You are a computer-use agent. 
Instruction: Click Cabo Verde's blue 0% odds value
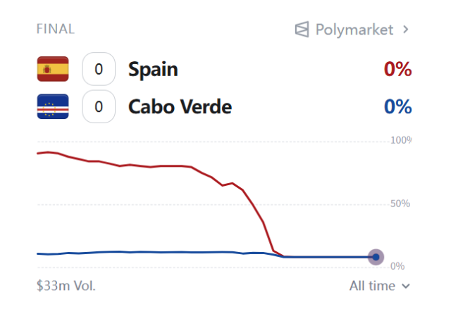[398, 106]
